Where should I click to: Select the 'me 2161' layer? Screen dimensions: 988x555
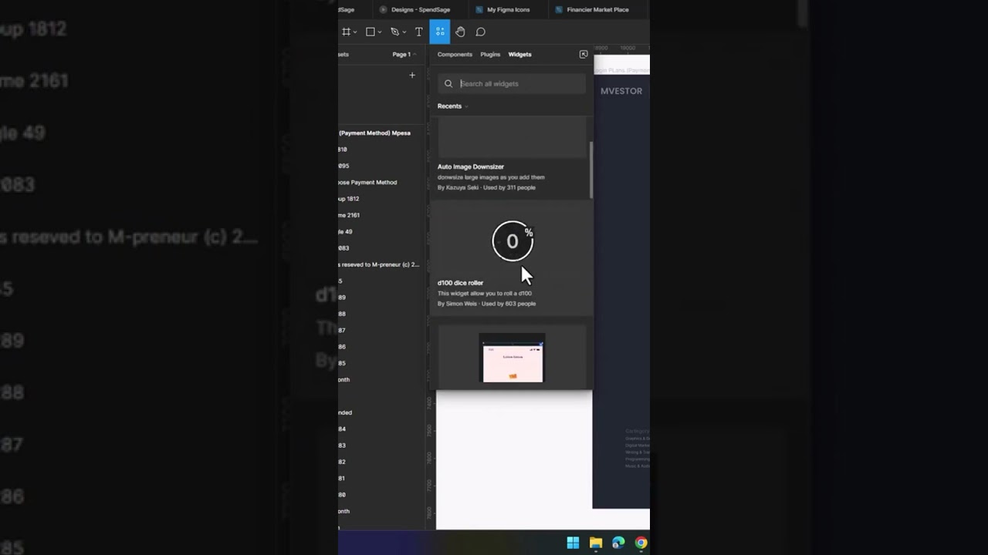click(349, 215)
